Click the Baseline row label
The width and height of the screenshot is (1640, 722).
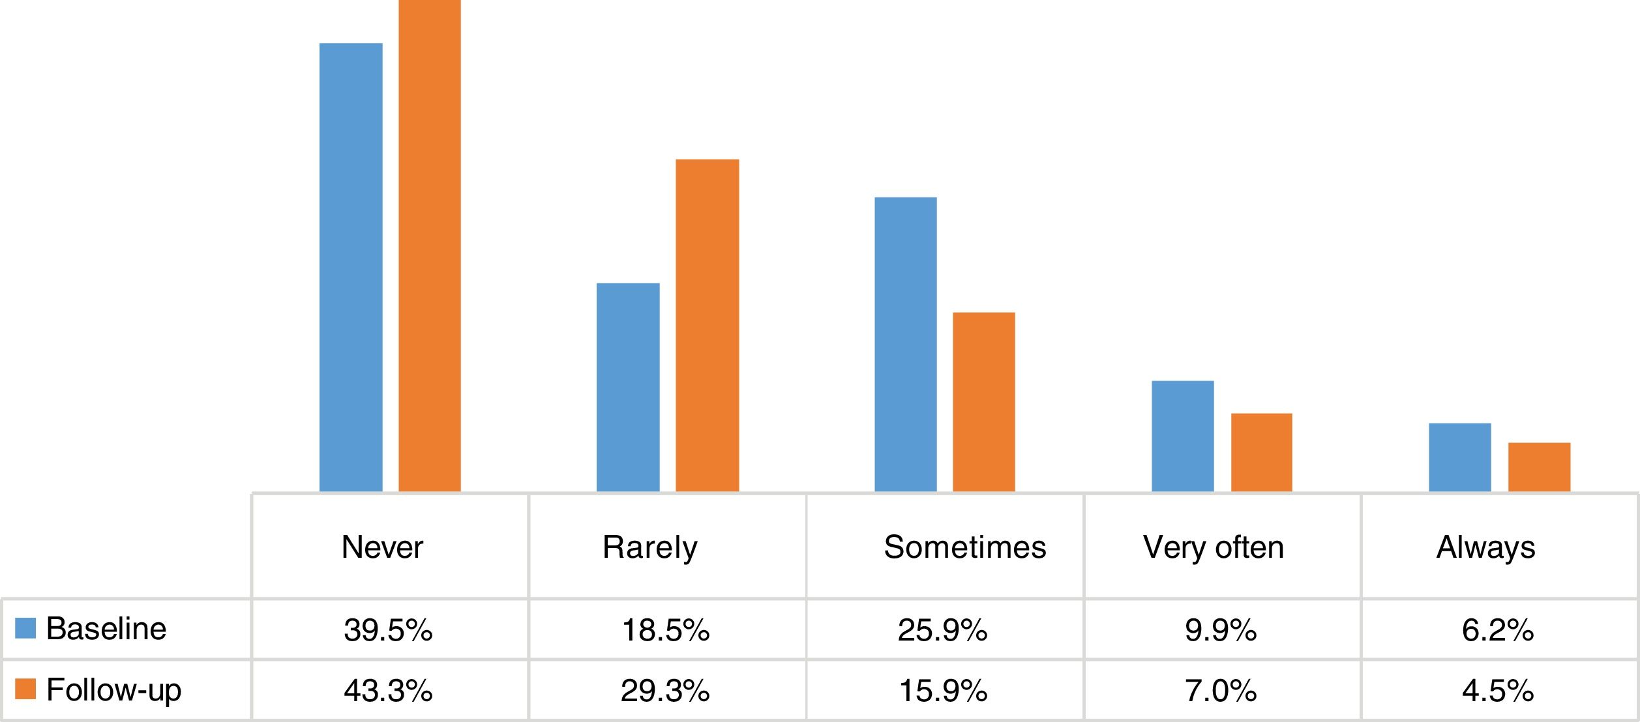(106, 629)
